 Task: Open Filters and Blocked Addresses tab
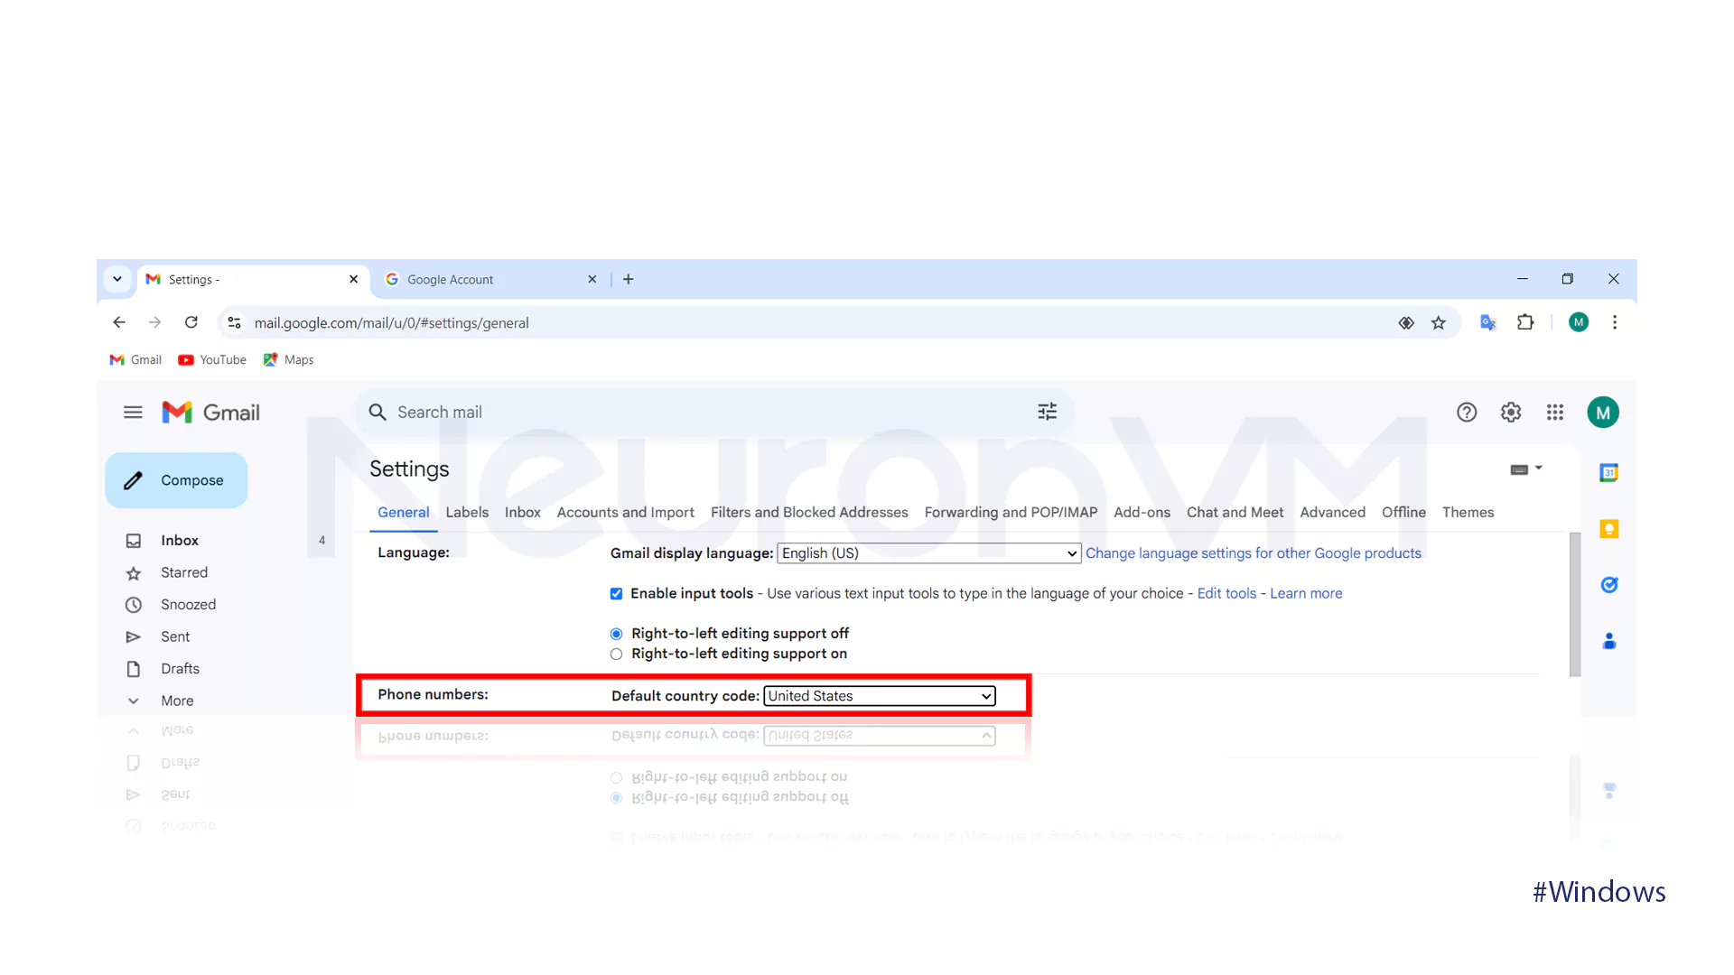click(808, 512)
